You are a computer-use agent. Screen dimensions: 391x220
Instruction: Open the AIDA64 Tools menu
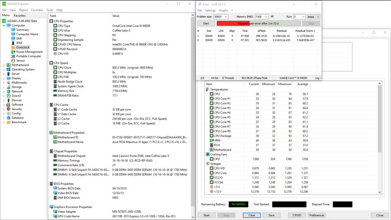pyautogui.click(x=49, y=10)
